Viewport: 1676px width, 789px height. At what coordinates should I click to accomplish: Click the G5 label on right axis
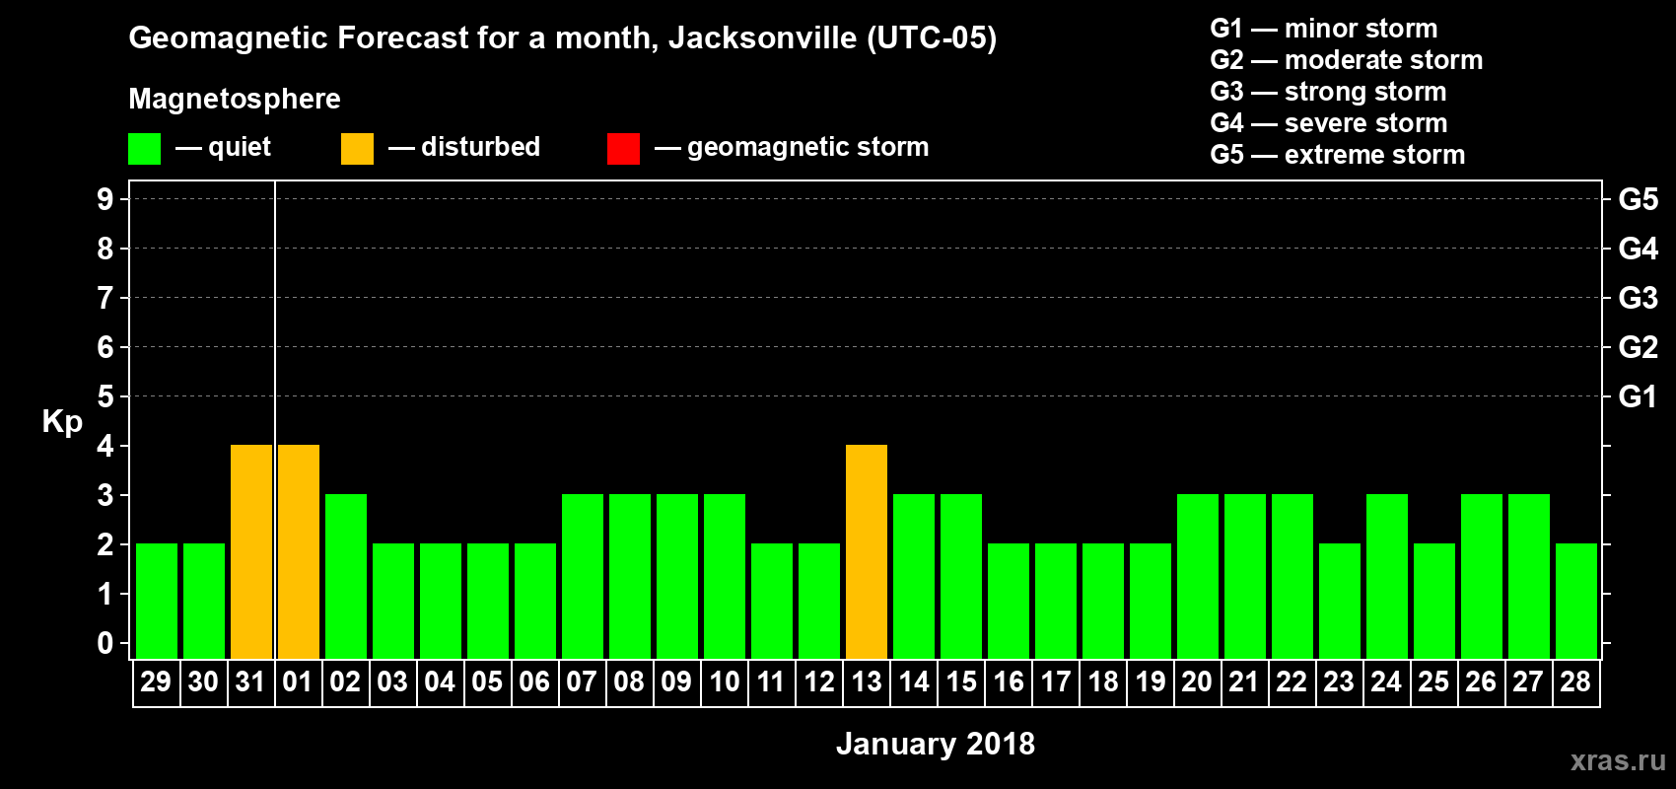pos(1639,199)
